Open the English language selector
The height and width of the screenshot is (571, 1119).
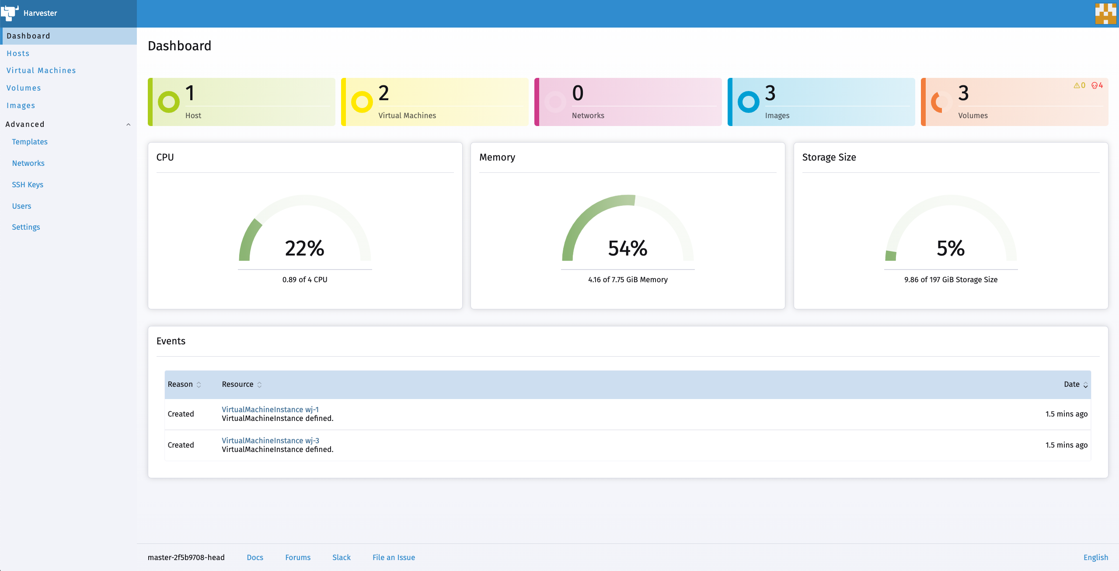(x=1095, y=557)
